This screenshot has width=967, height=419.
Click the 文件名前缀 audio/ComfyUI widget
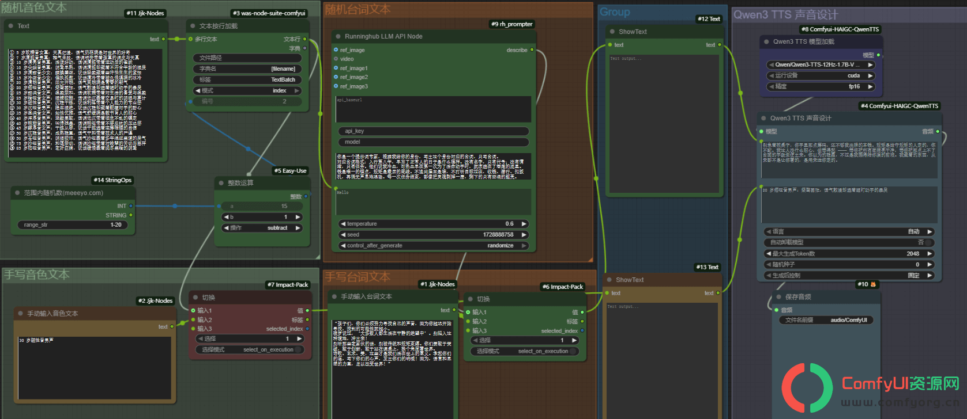click(826, 320)
